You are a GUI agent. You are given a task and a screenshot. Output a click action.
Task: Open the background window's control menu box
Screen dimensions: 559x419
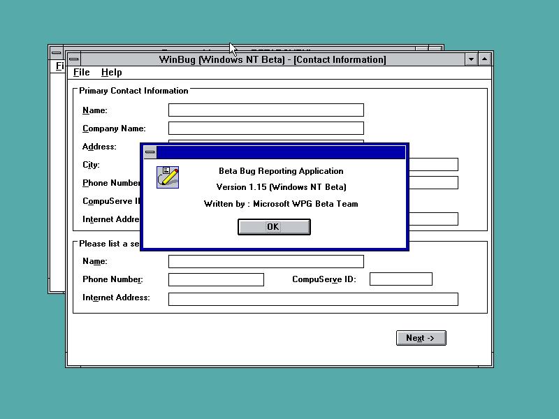pos(56,52)
